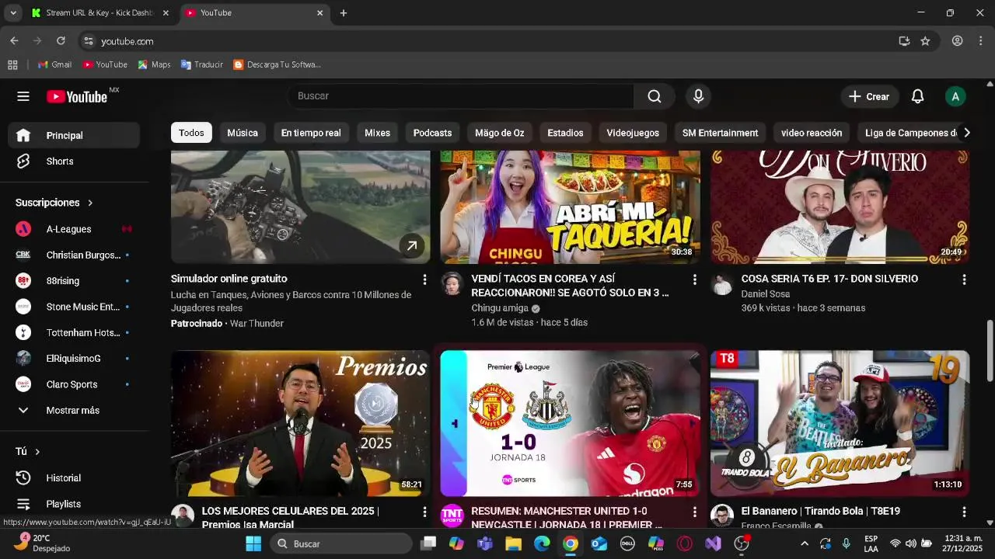This screenshot has width=995, height=559.
Task: Open options for El Bananero video
Action: (964, 512)
